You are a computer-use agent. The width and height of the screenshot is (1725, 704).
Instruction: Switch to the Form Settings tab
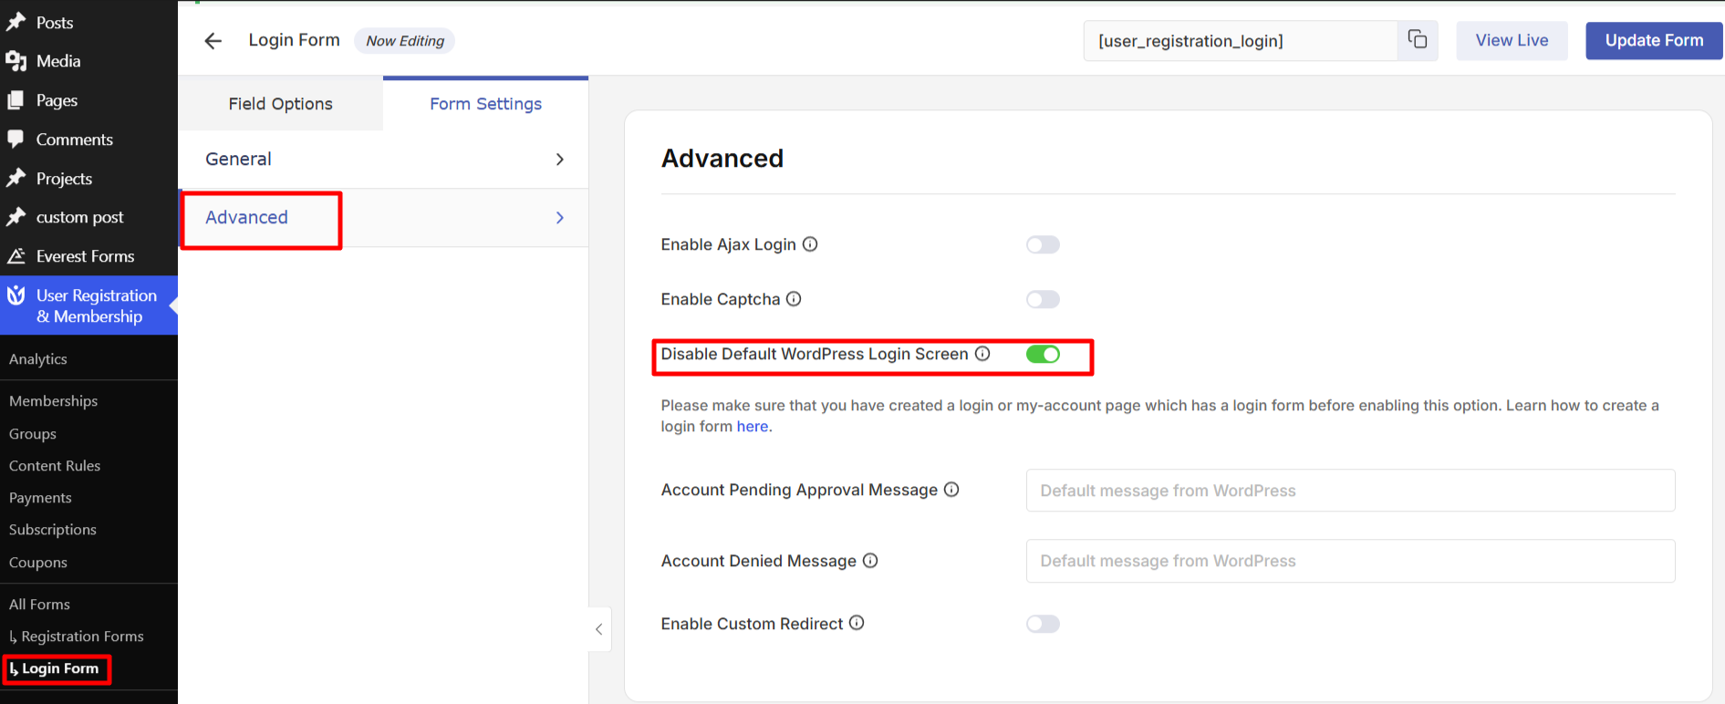pyautogui.click(x=486, y=104)
